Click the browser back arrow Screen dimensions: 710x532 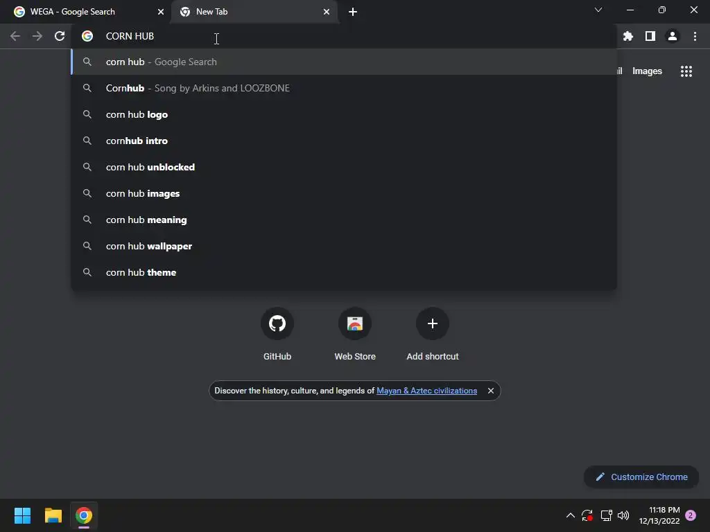(15, 36)
